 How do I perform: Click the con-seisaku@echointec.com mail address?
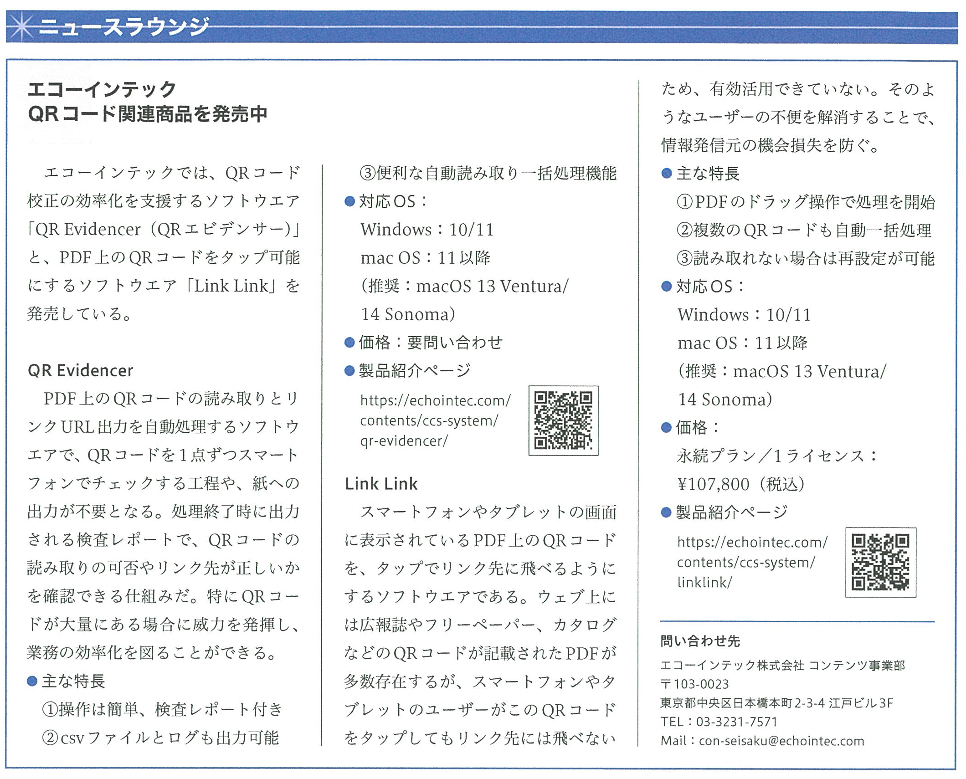click(x=781, y=741)
